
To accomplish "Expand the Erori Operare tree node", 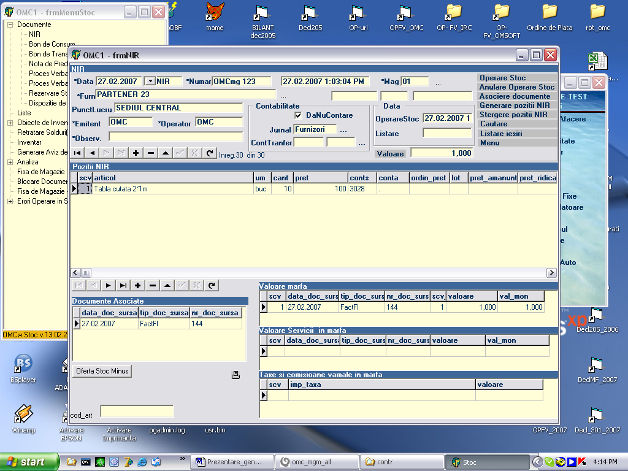I will point(10,201).
